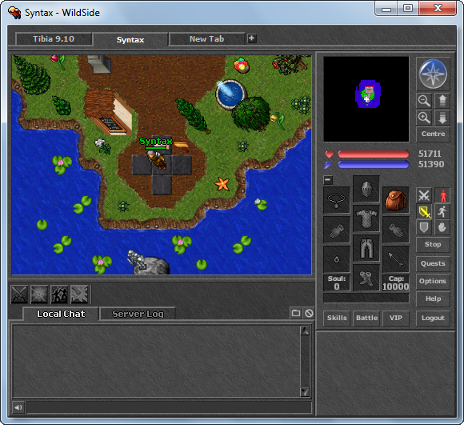The width and height of the screenshot is (464, 425).
Task: Zoom out the minimap
Action: coord(424,101)
